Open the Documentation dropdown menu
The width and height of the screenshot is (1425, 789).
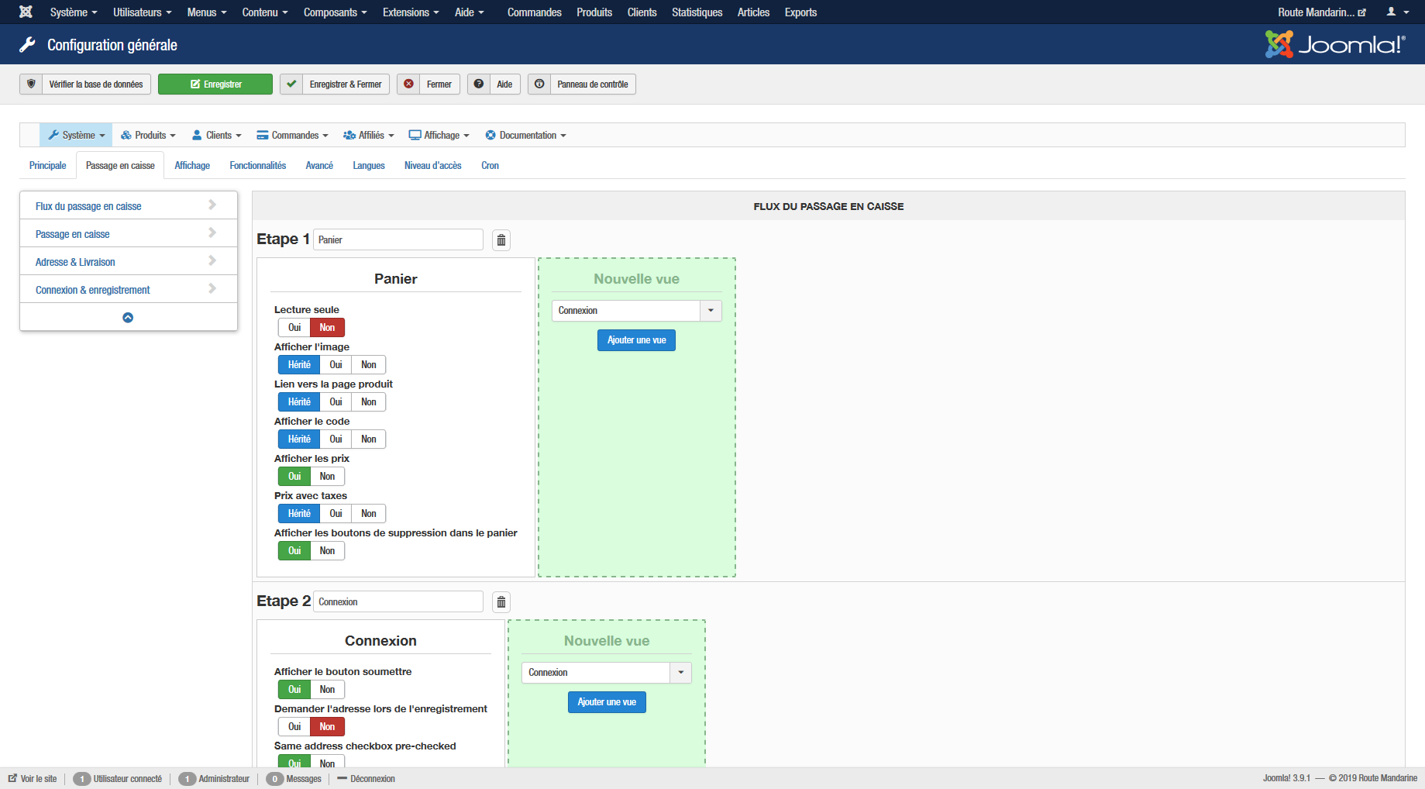526,135
